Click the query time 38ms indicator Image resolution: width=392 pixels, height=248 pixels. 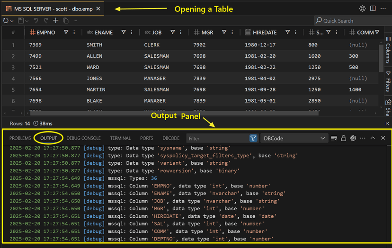[x=43, y=124]
